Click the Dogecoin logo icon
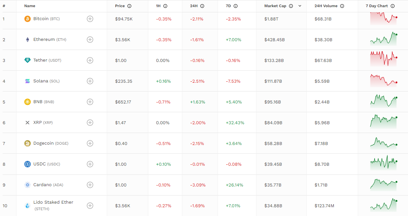The height and width of the screenshot is (216, 408). coord(28,143)
